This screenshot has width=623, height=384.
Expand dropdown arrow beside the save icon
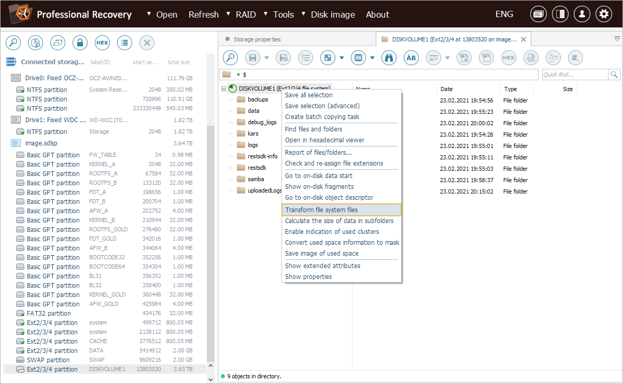tap(266, 58)
